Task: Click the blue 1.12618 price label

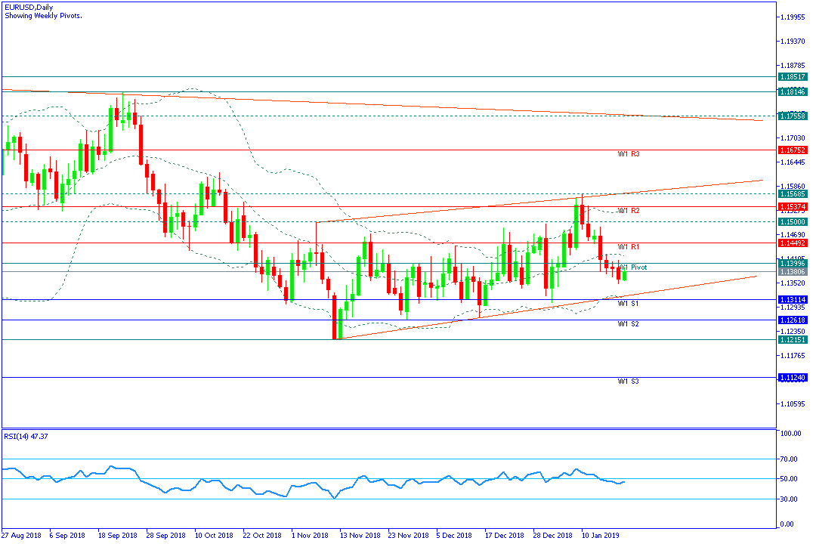Action: point(793,320)
